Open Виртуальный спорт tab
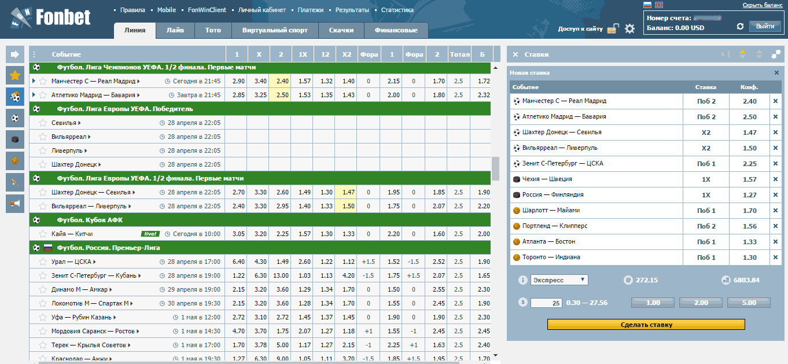The width and height of the screenshot is (788, 364). click(x=275, y=30)
